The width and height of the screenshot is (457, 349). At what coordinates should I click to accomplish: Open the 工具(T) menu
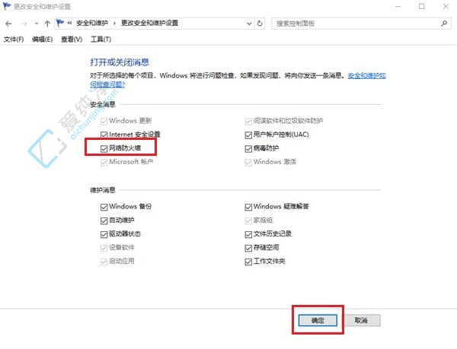pyautogui.click(x=101, y=40)
